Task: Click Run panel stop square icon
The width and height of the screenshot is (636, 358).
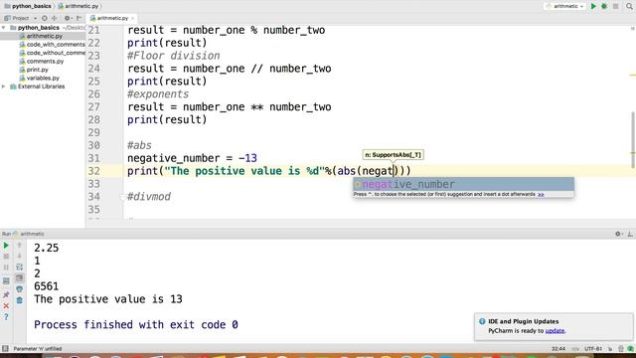Action: click(x=6, y=257)
